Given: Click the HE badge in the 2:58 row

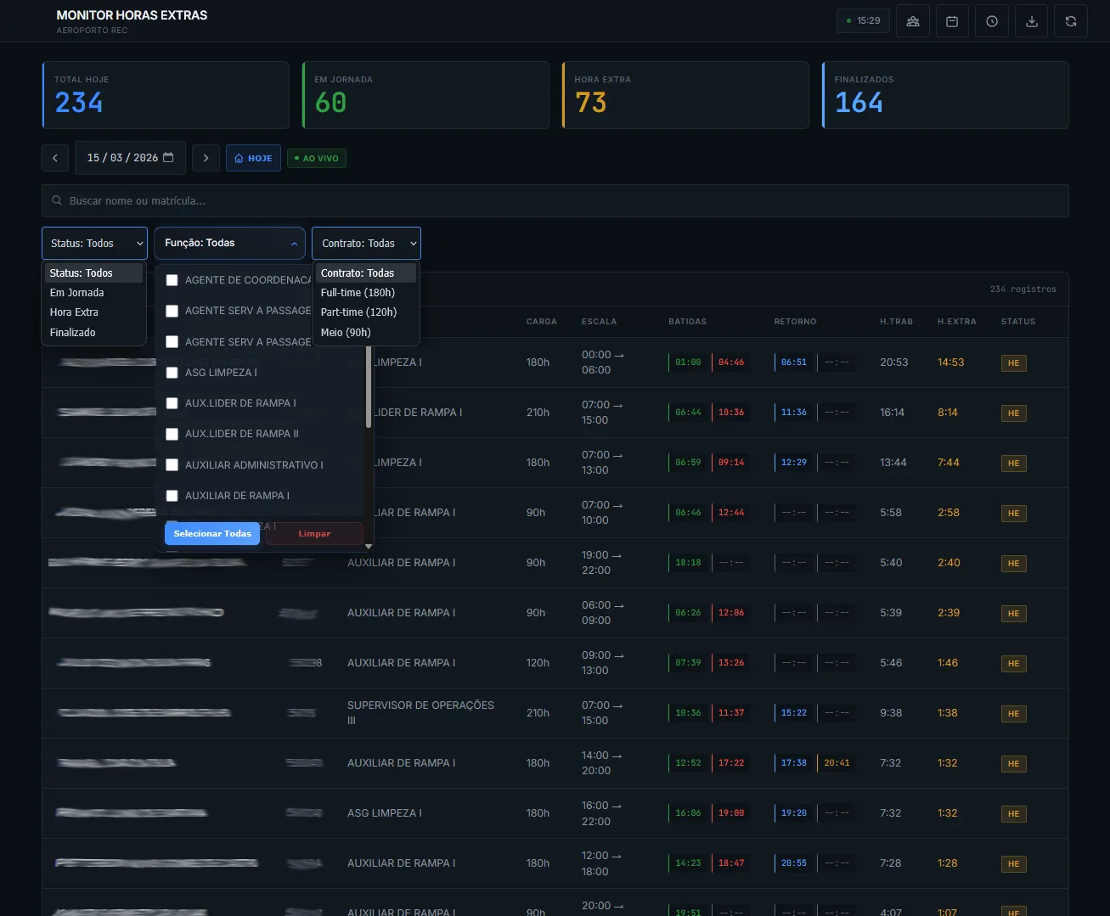Looking at the screenshot, I should point(1013,514).
